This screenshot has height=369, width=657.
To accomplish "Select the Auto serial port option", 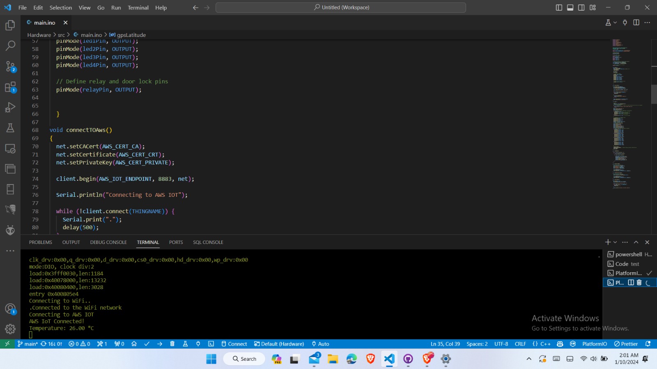I will tap(320, 344).
